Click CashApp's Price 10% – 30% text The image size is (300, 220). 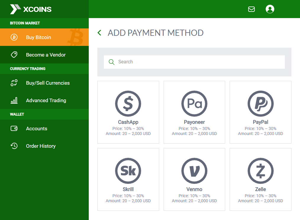click(128, 129)
